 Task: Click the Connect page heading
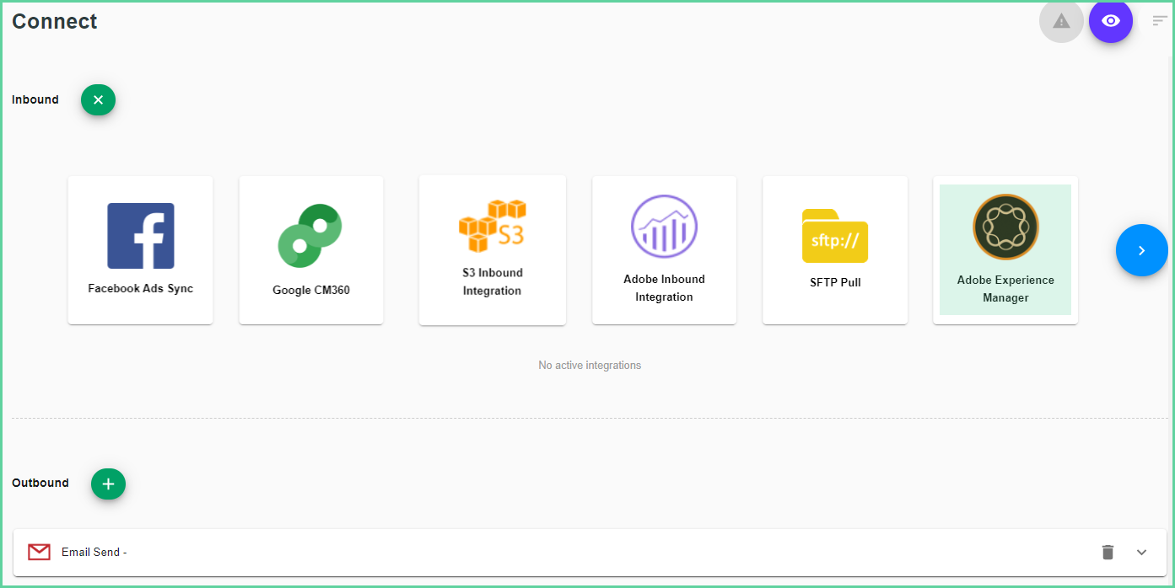[54, 21]
